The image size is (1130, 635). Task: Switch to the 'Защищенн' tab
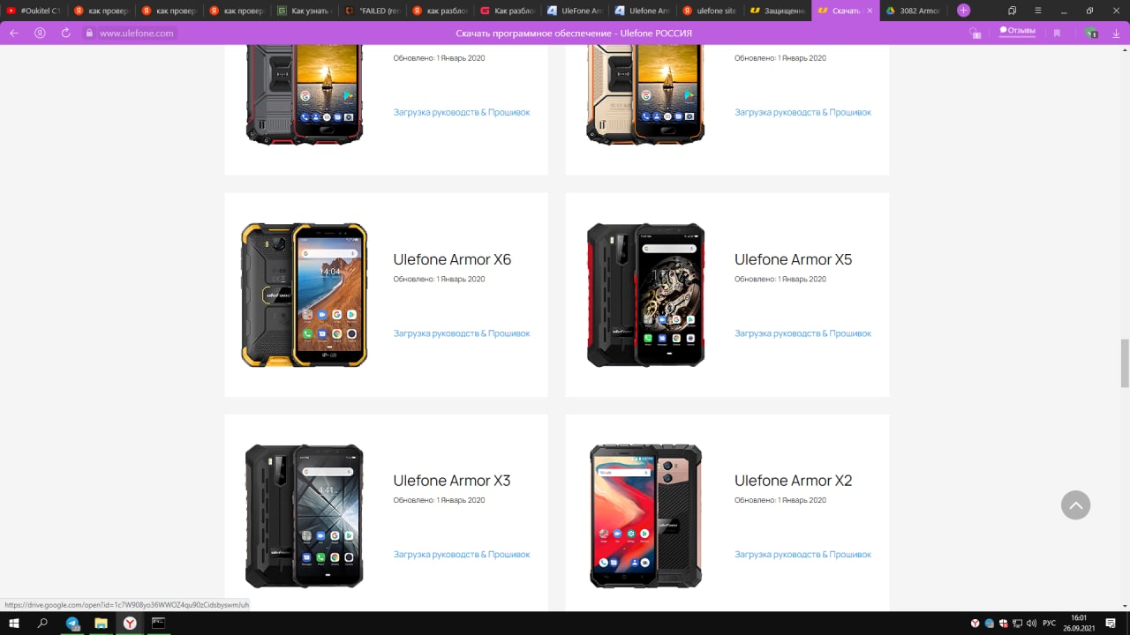[x=777, y=11]
